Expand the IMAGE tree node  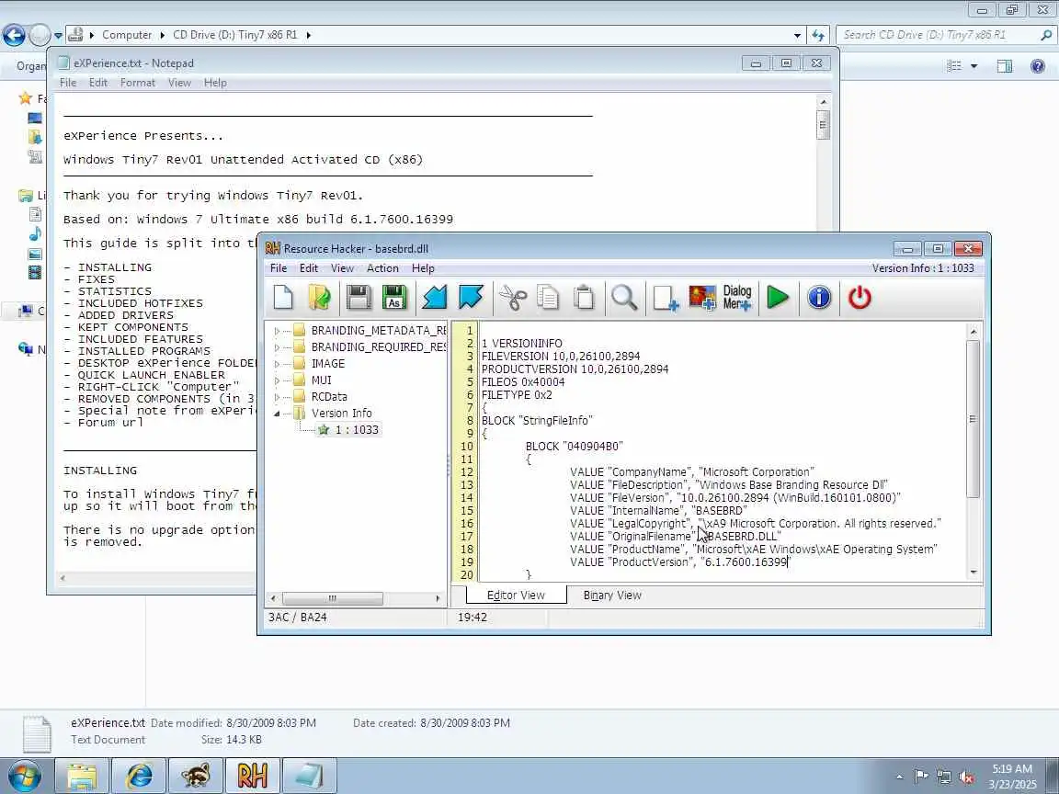click(x=277, y=364)
